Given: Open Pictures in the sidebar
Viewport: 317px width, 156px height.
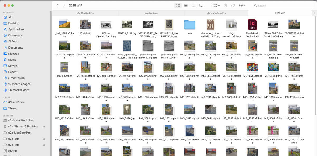Looking at the screenshot, I should pos(13,54).
